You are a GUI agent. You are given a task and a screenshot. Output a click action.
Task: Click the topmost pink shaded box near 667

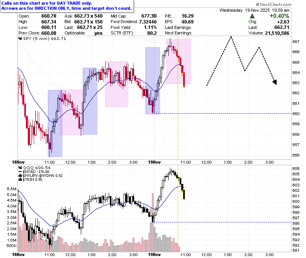(178, 61)
